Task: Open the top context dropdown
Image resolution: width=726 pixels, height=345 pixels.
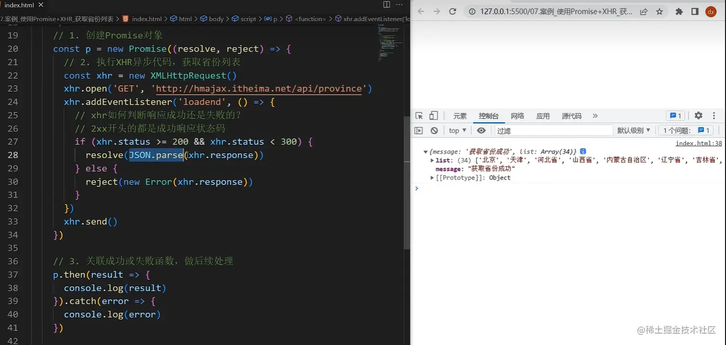Action: (x=457, y=131)
